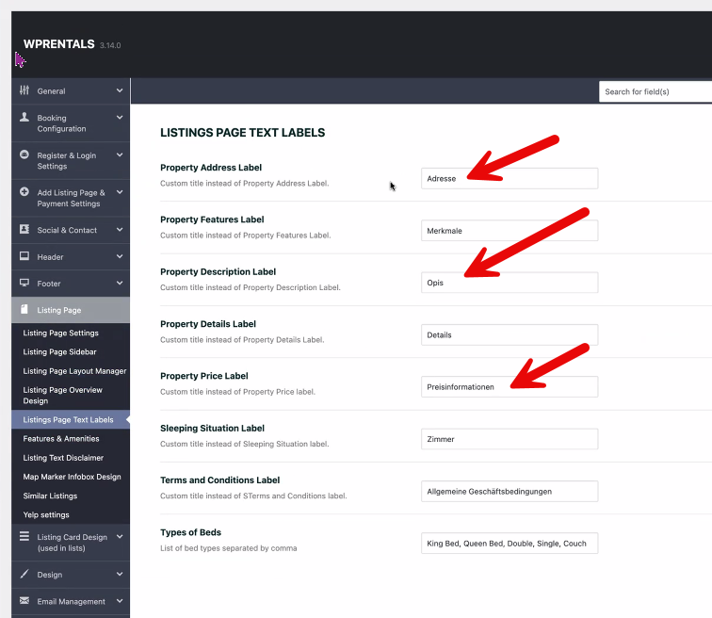Image resolution: width=712 pixels, height=618 pixels.
Task: Click the WPRENTALS title text
Action: click(59, 44)
